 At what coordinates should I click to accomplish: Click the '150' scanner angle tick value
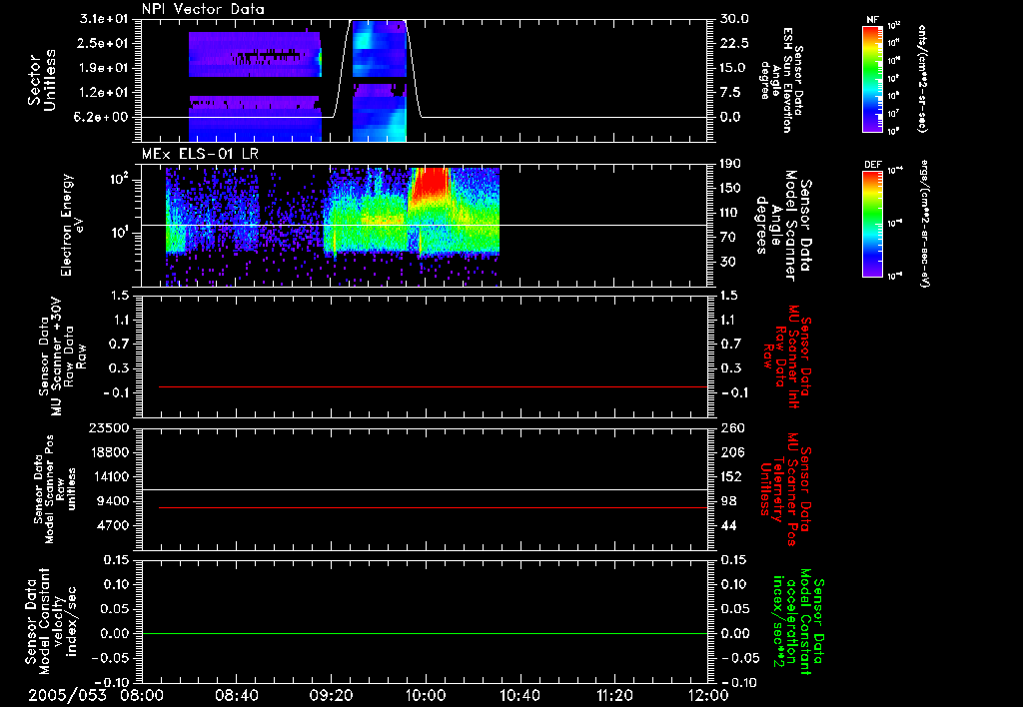pos(730,189)
